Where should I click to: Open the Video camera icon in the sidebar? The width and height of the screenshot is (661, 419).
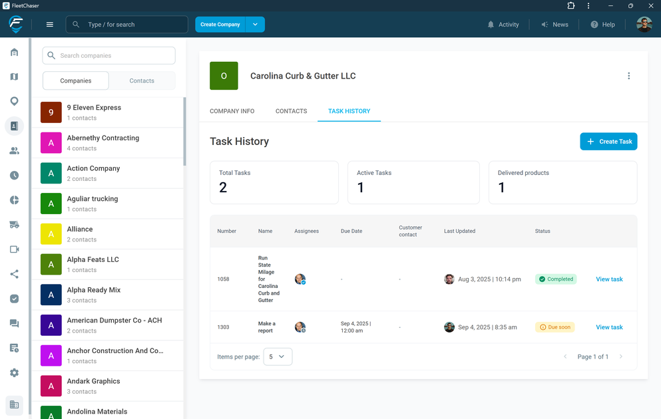click(14, 249)
